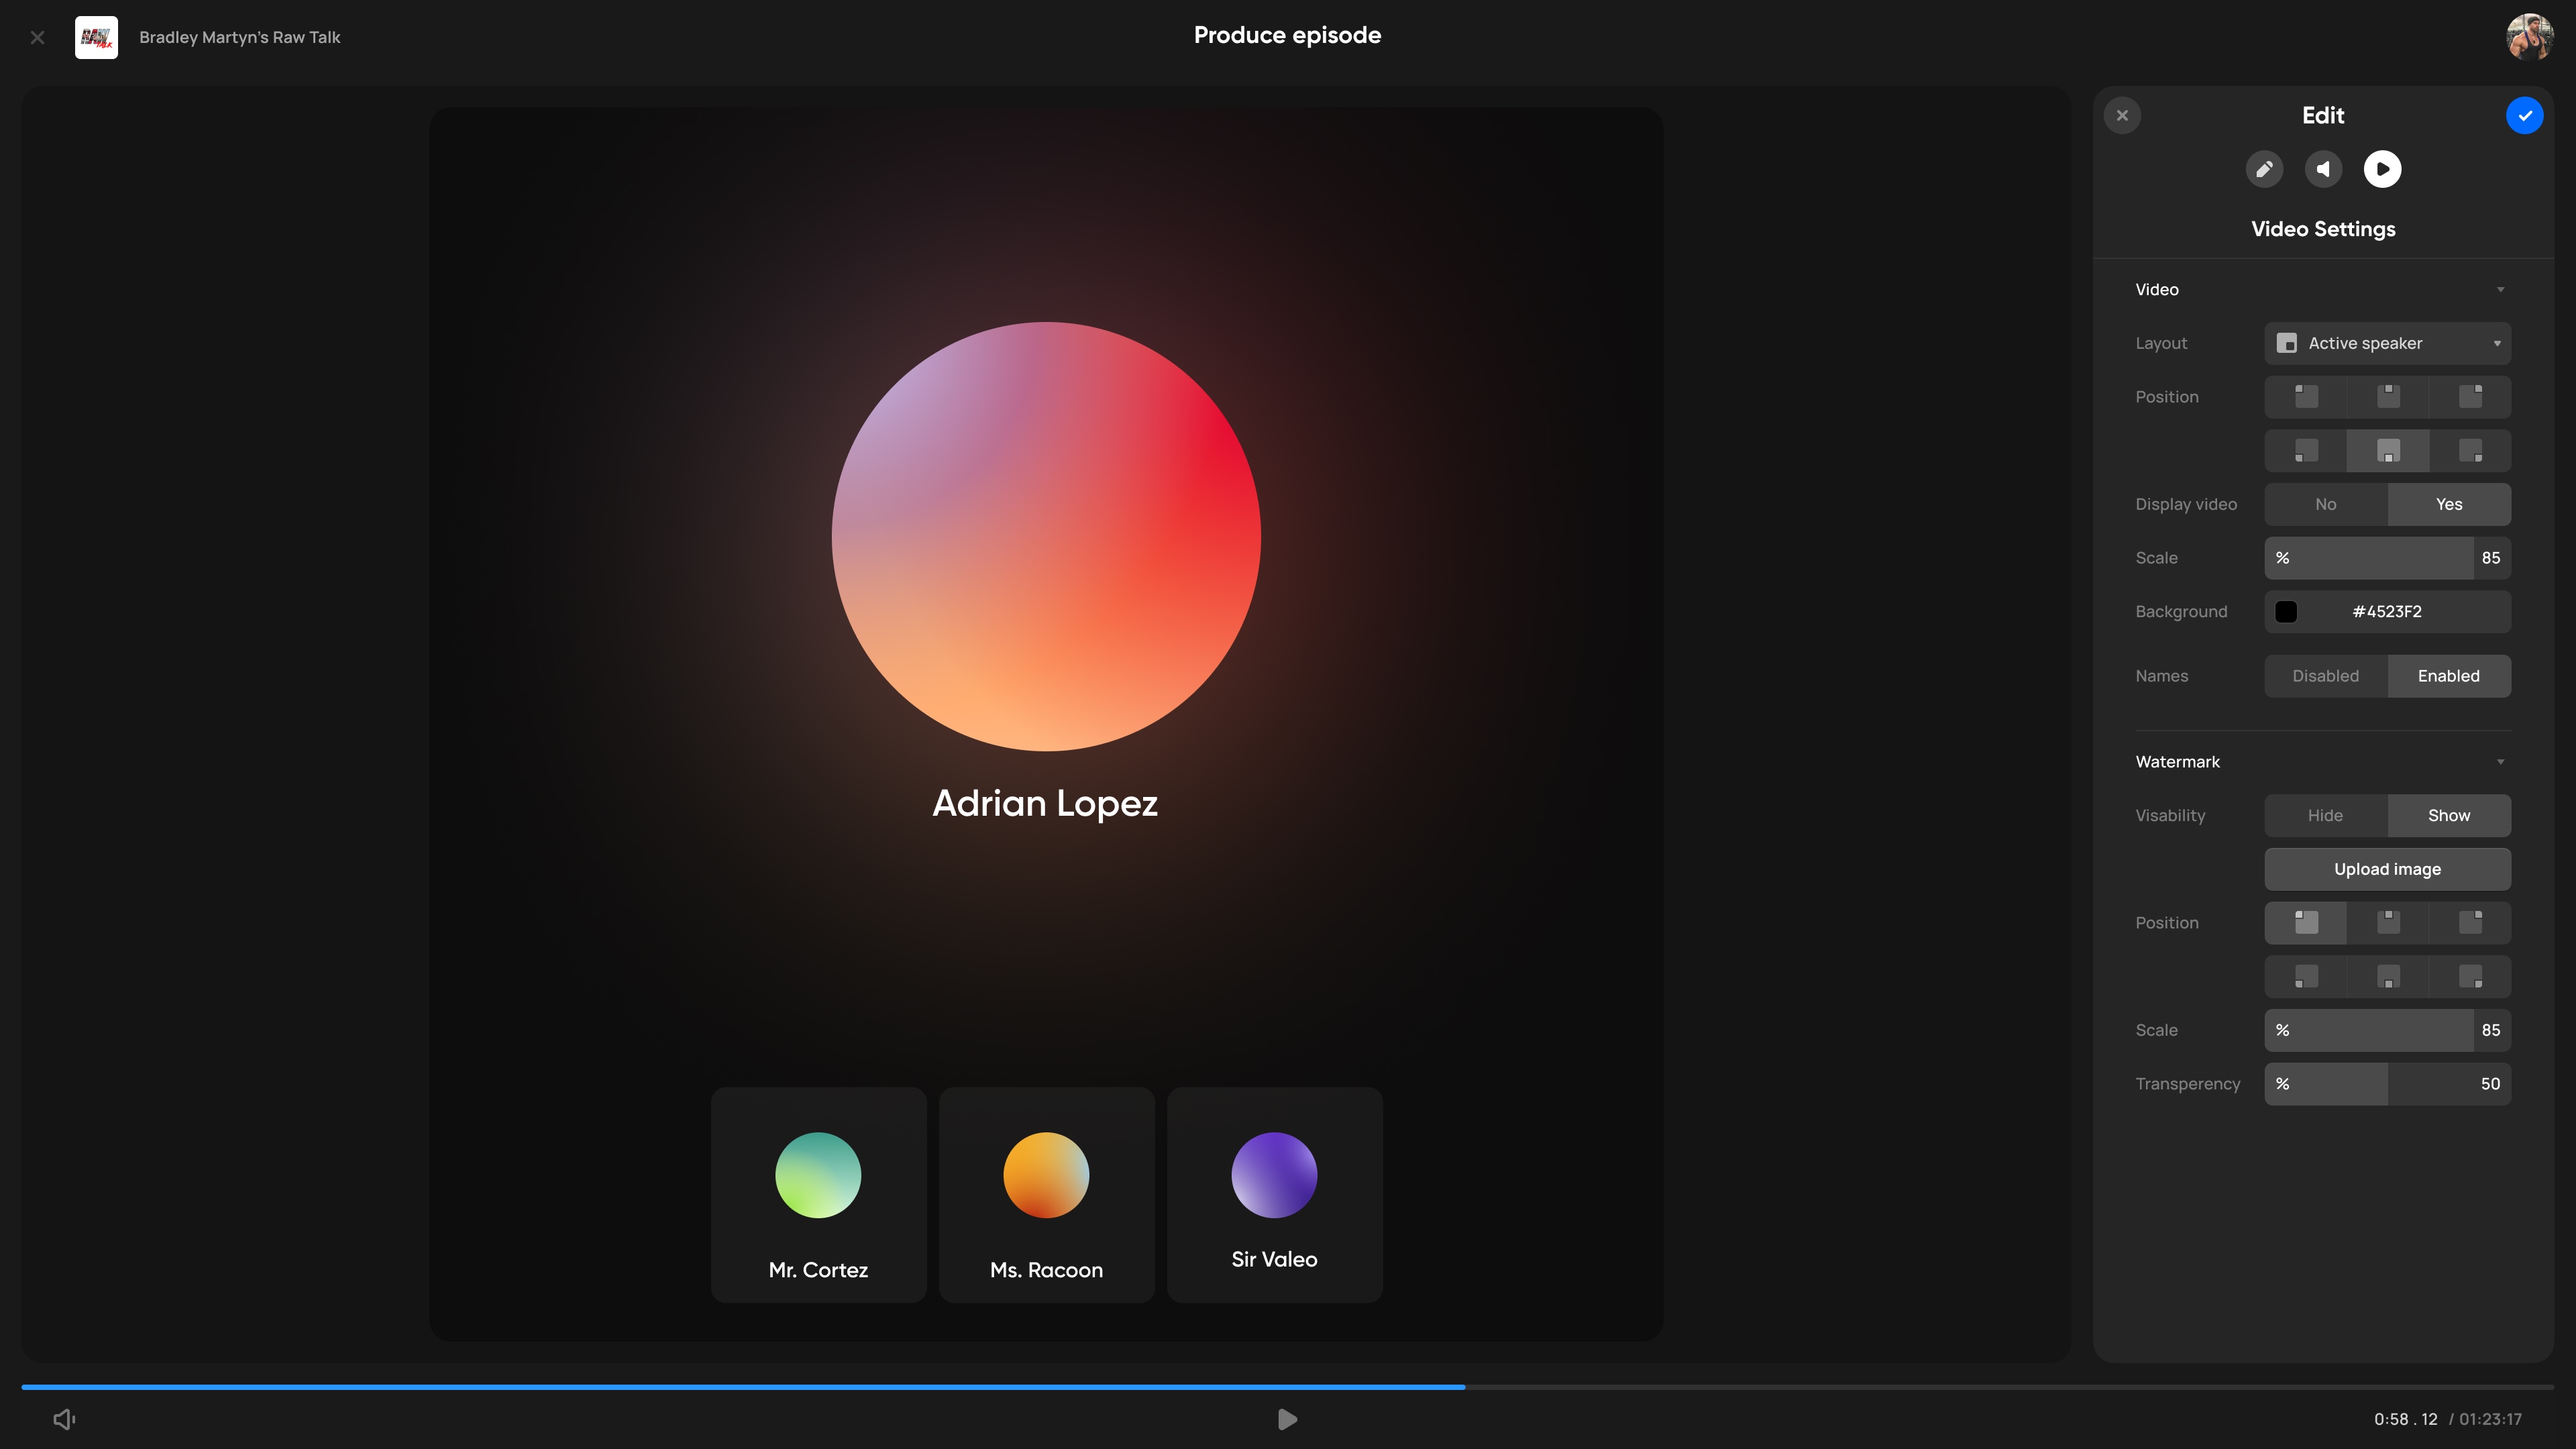Select Sir Valeo participant thumbnail

pos(1274,1195)
